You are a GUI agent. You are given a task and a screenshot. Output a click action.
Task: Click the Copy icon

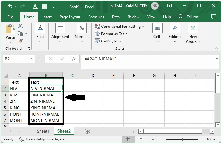(x=20, y=34)
